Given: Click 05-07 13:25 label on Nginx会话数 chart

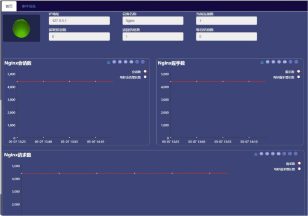Looking at the screenshot, I should [x=17, y=142].
